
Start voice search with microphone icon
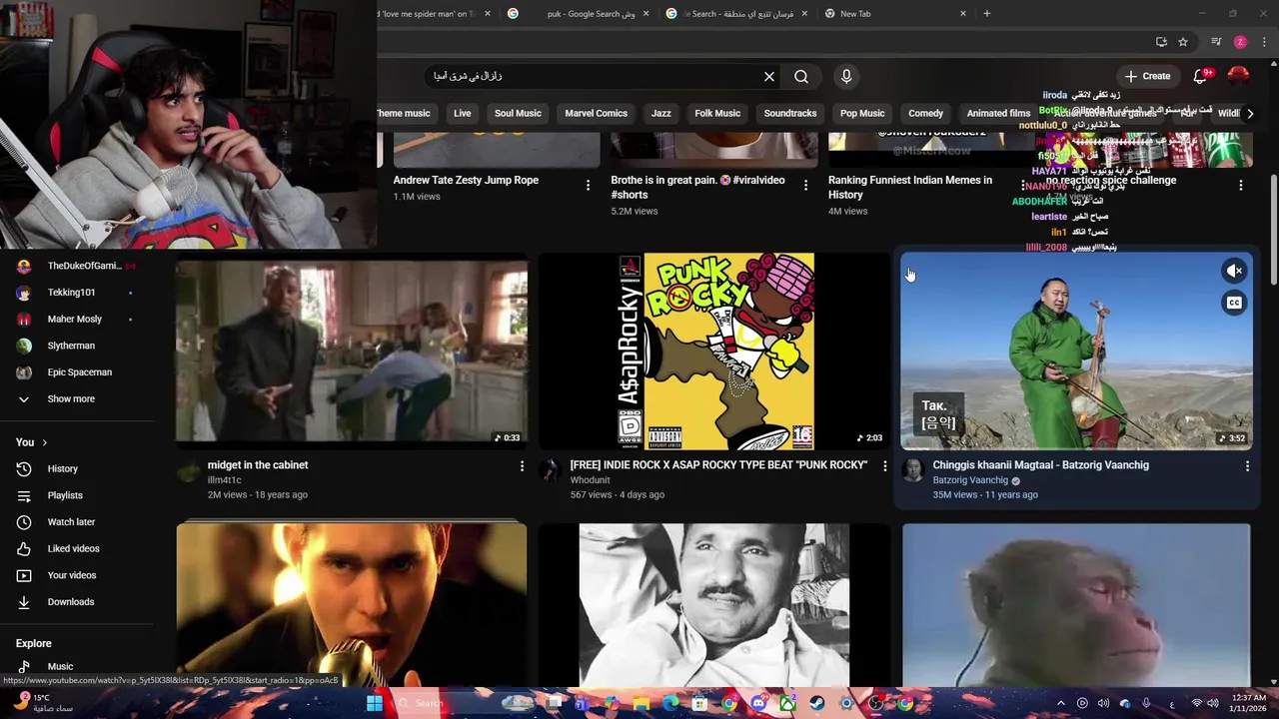(846, 76)
